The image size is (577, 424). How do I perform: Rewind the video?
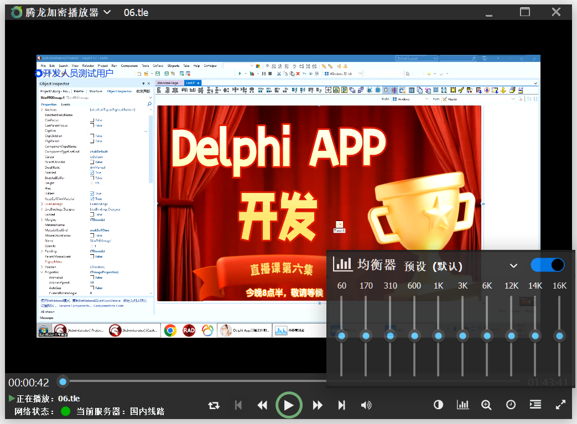[262, 405]
